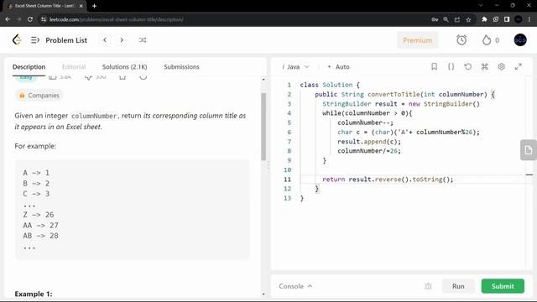Switch to the Submissions tab

[181, 67]
